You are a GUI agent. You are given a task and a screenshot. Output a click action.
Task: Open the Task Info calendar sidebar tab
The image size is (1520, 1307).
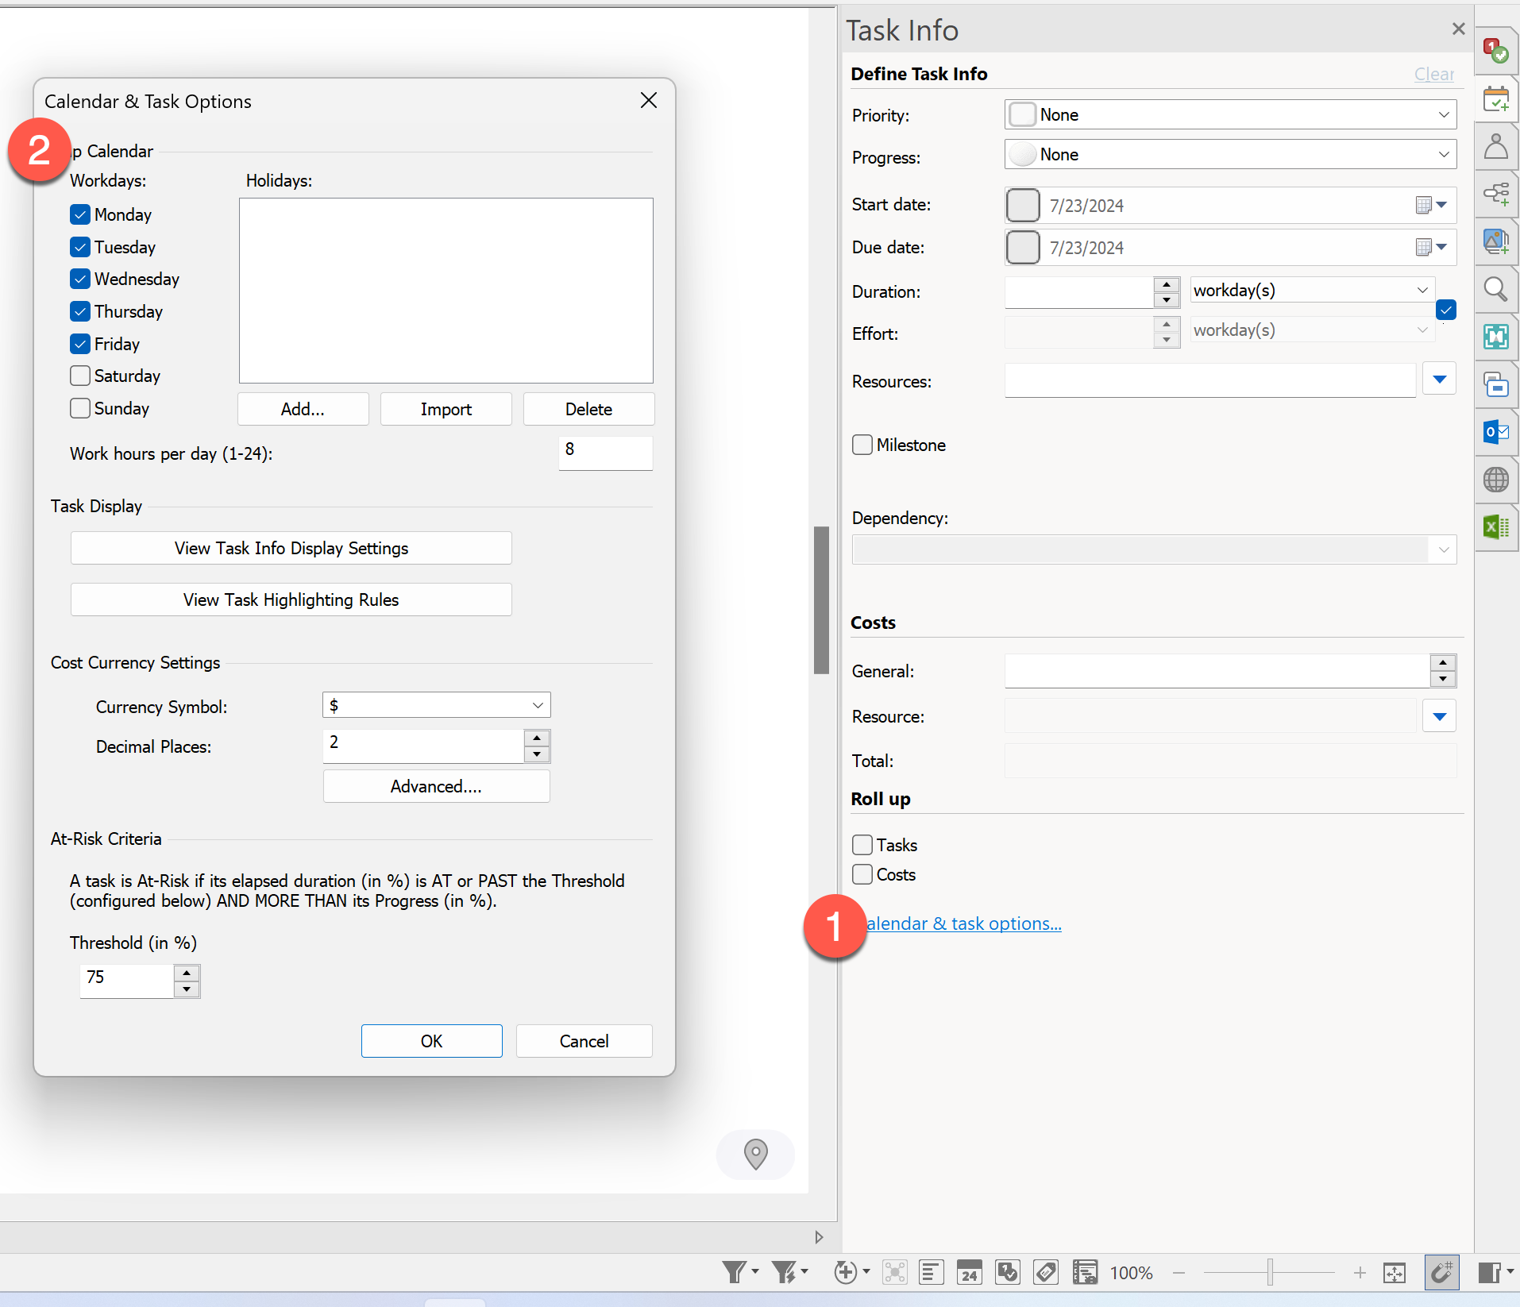pos(1496,99)
